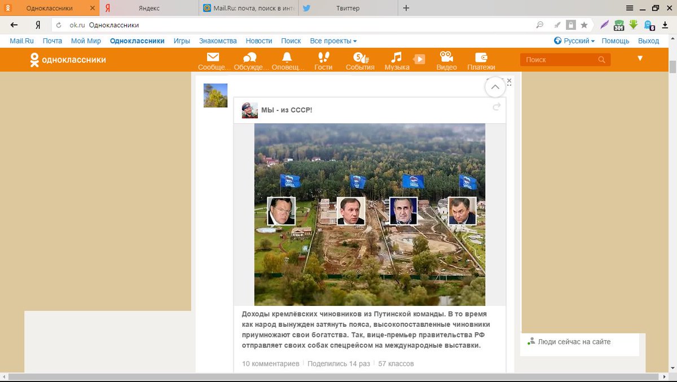Image resolution: width=677 pixels, height=382 pixels.
Task: Click the Mail.Ru link in the top bar
Action: (22, 41)
